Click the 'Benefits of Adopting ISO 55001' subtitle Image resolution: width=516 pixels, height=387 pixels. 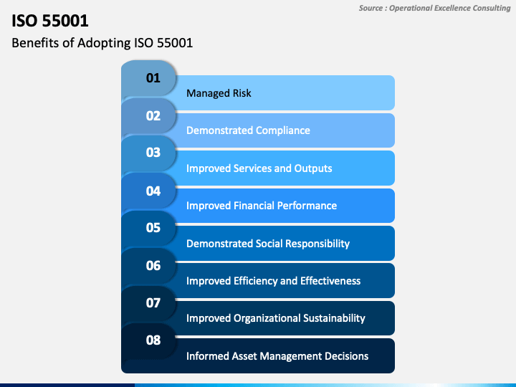pyautogui.click(x=102, y=43)
